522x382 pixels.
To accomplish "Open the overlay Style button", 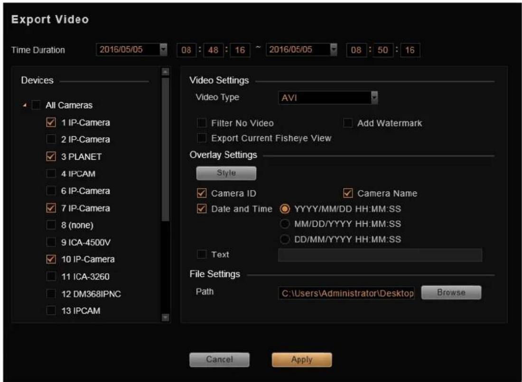I will pos(226,173).
